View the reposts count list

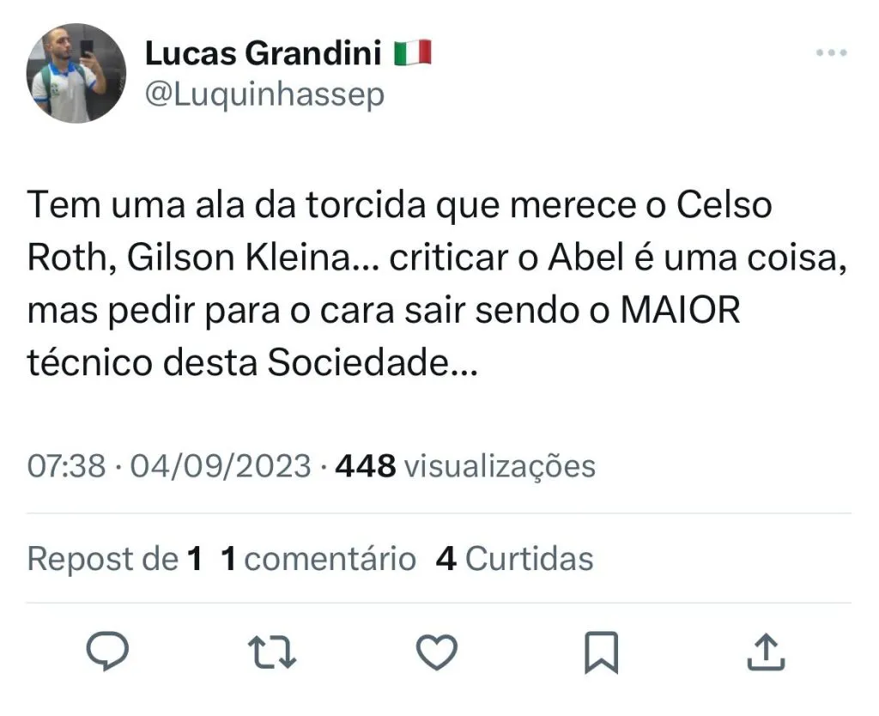click(x=115, y=559)
